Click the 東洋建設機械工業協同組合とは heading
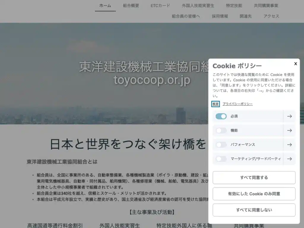This screenshot has height=228, width=304. click(62, 162)
